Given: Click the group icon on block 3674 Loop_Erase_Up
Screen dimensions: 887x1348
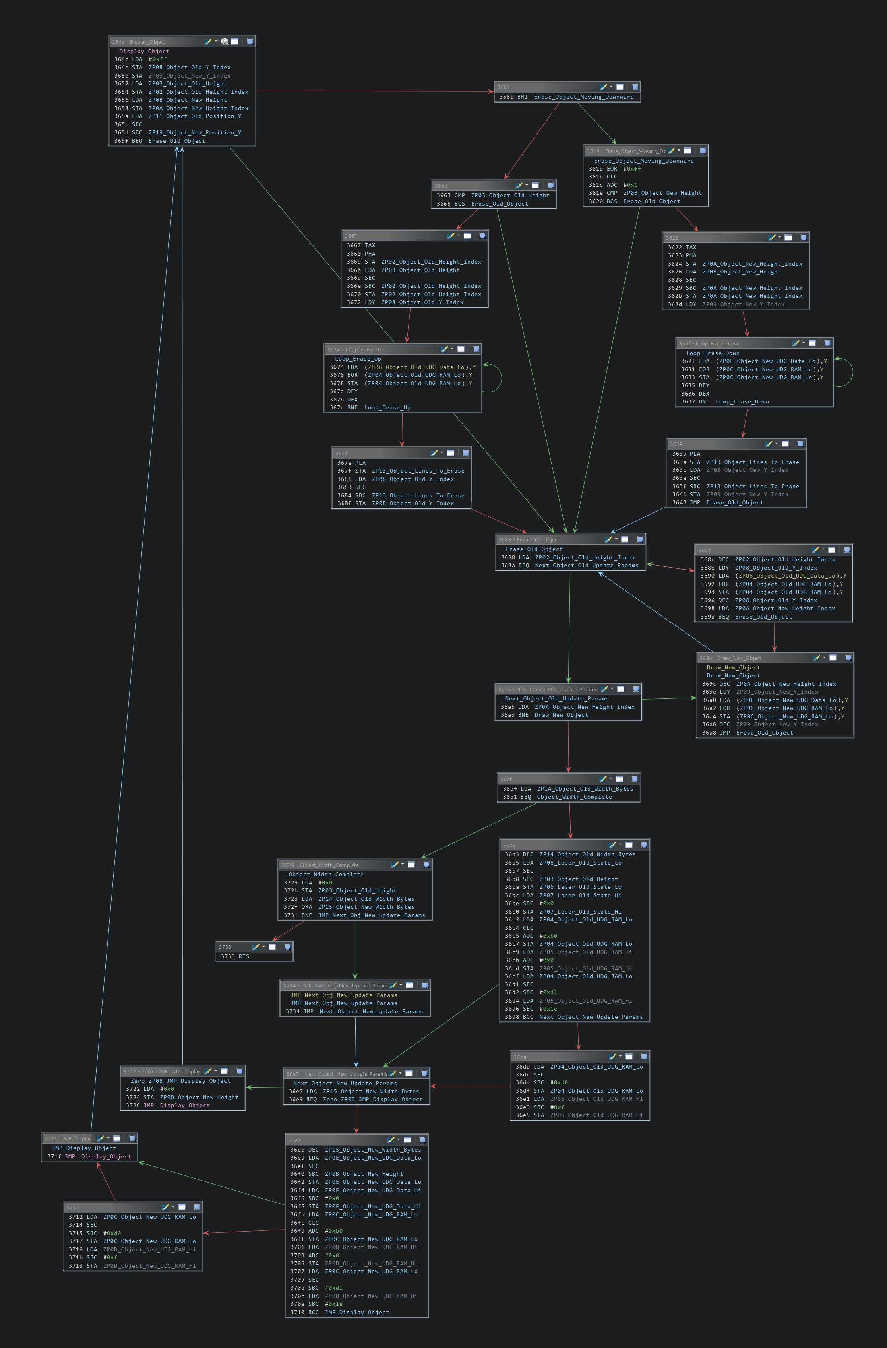Looking at the screenshot, I should tap(476, 349).
